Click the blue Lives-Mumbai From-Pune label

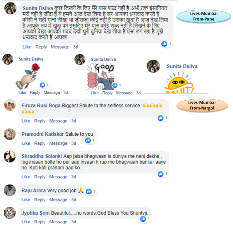pos(203,16)
